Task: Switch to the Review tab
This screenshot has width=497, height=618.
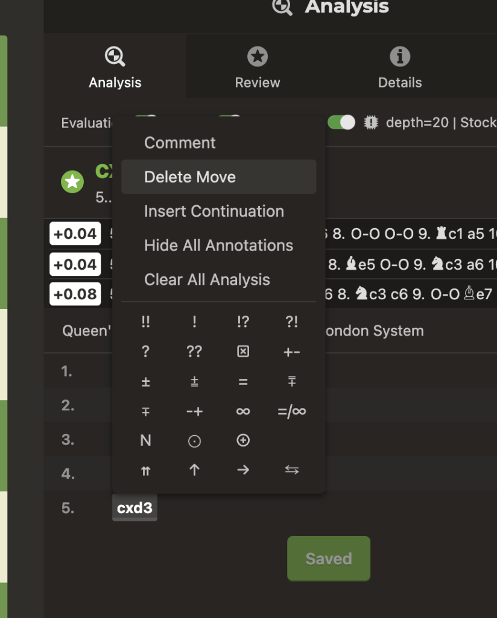Action: pyautogui.click(x=258, y=69)
